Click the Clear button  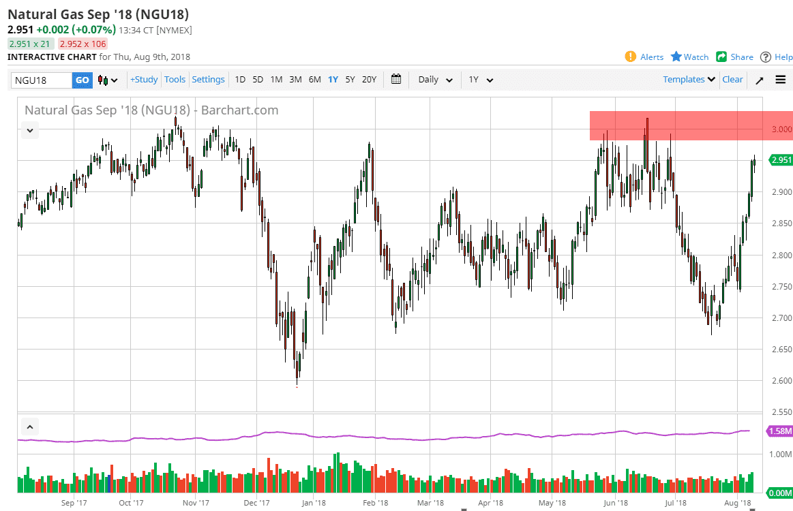(x=732, y=79)
